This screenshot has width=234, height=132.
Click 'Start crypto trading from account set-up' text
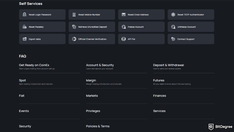pos(37,69)
